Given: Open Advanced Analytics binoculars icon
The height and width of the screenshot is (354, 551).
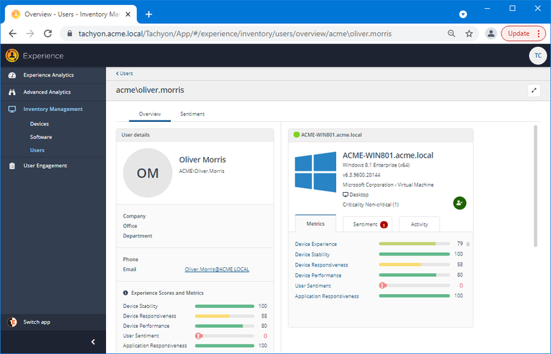Looking at the screenshot, I should 12,92.
